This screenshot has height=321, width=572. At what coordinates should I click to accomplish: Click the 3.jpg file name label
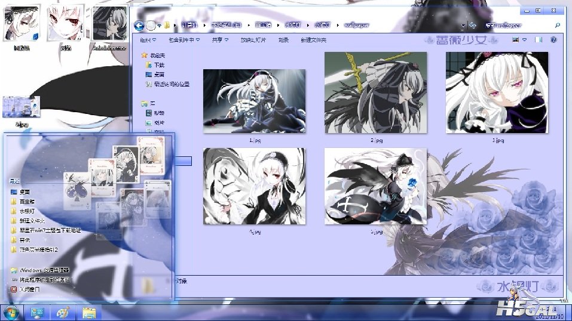(x=498, y=140)
